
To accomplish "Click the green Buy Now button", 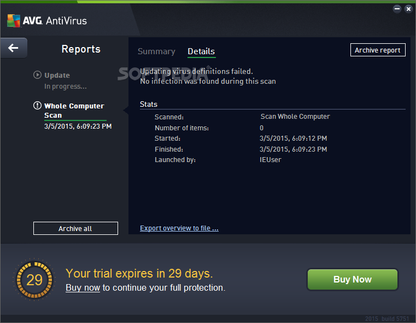I will click(353, 279).
